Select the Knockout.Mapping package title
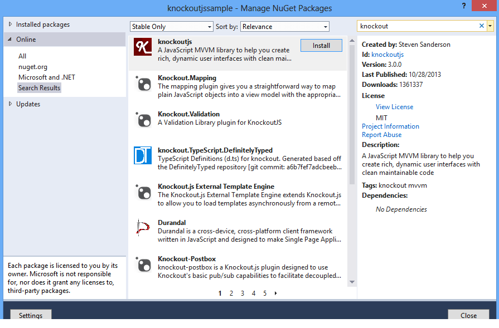Image resolution: width=499 pixels, height=328 pixels. click(187, 78)
